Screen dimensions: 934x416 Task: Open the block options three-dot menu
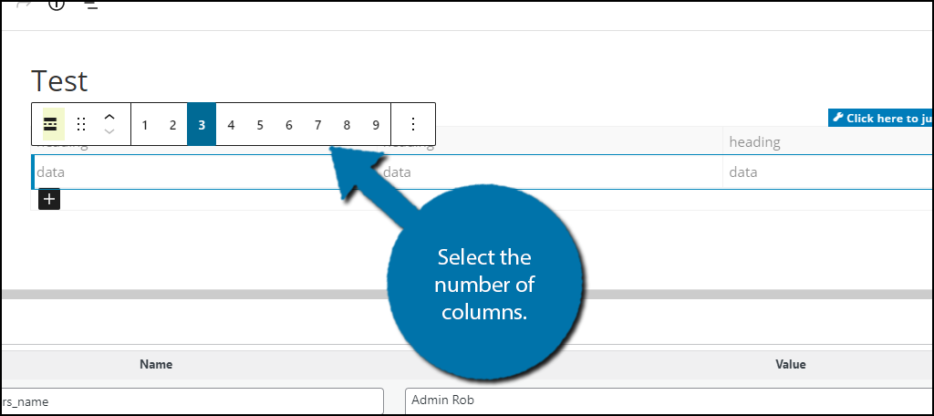(x=413, y=124)
